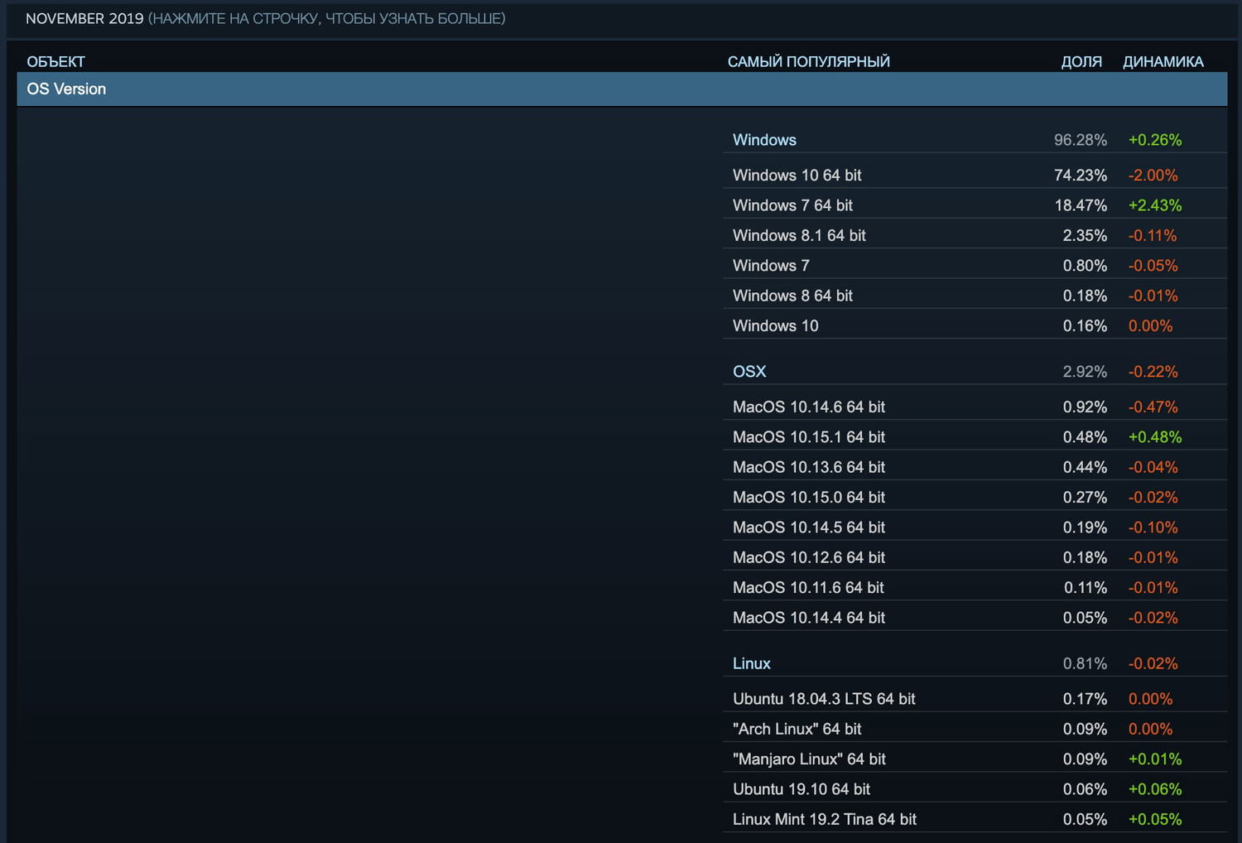Select the Windows 8.1 64 bit row label
This screenshot has height=843, width=1242.
pos(799,236)
